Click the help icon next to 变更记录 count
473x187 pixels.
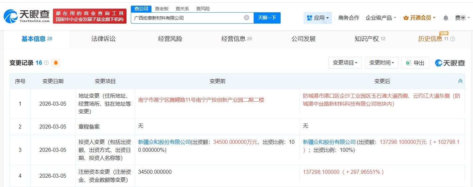pos(46,63)
